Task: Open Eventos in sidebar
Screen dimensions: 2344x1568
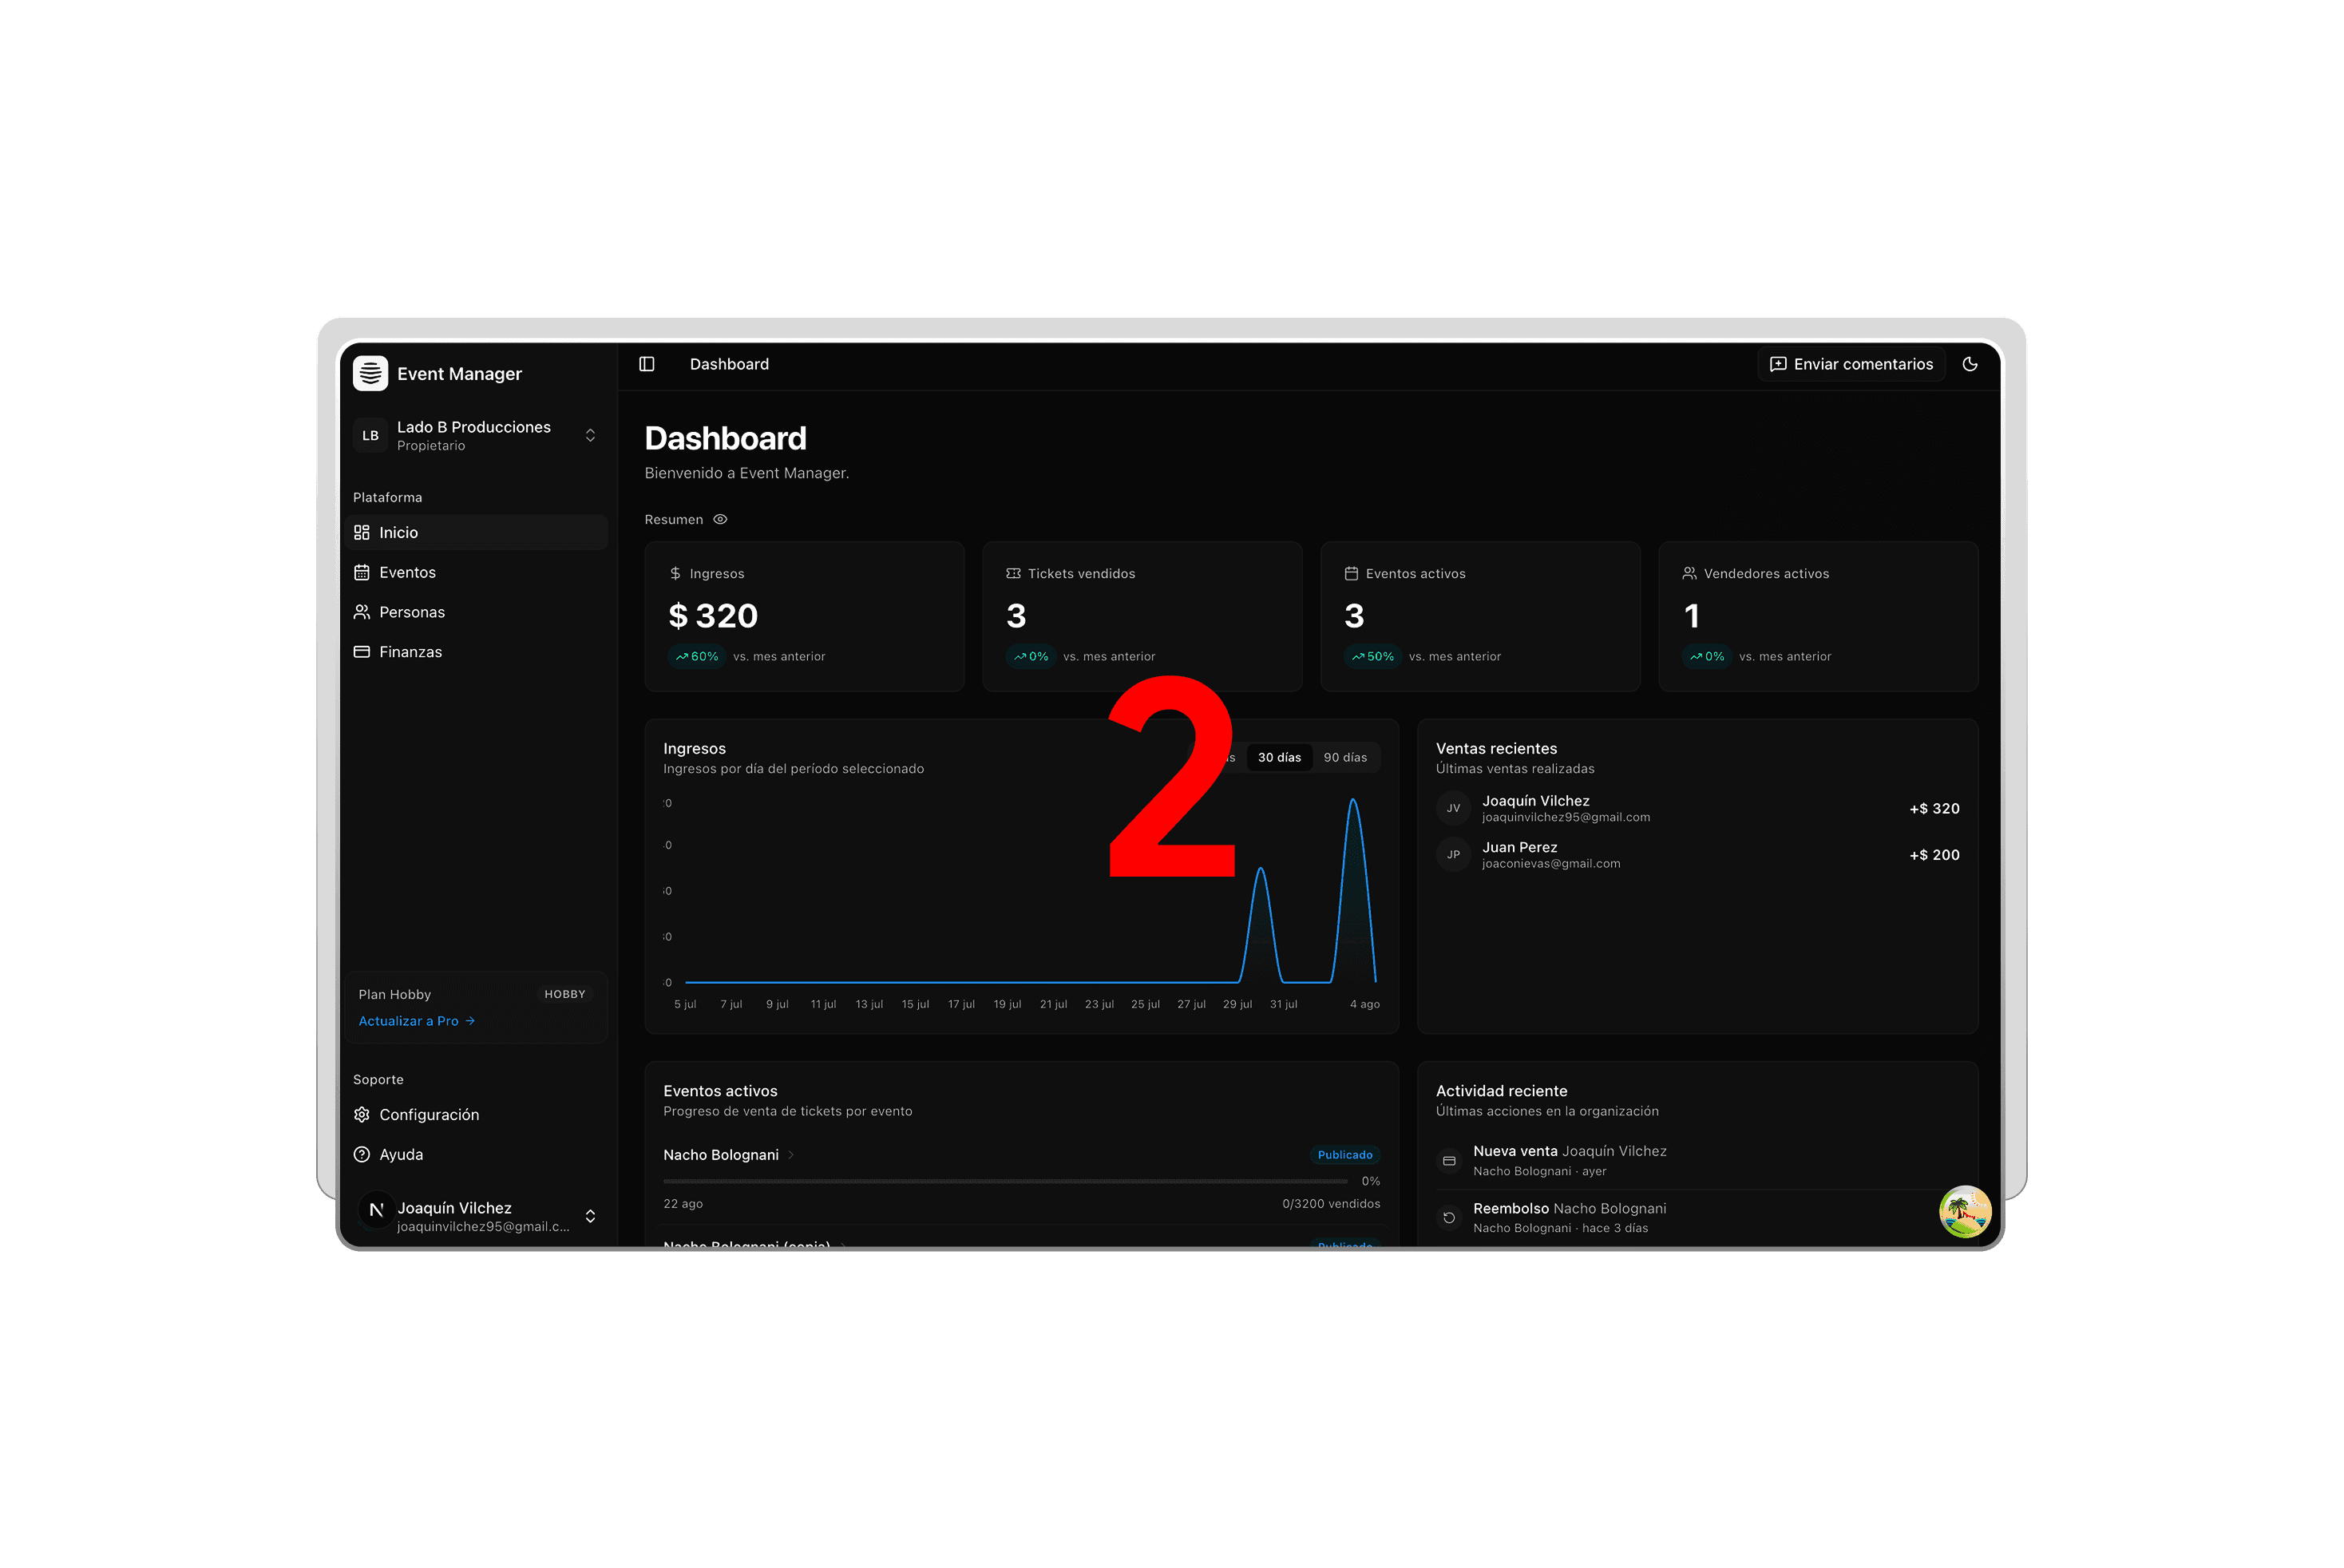Action: [x=477, y=572]
